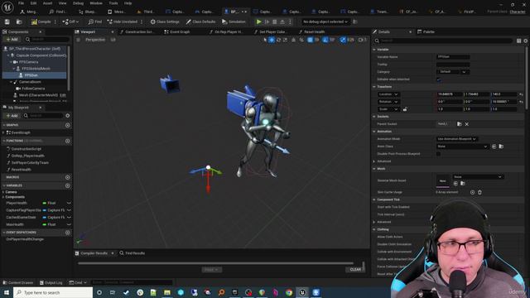The width and height of the screenshot is (530, 298).
Task: Open play options three-dot menu
Action: tap(290, 22)
